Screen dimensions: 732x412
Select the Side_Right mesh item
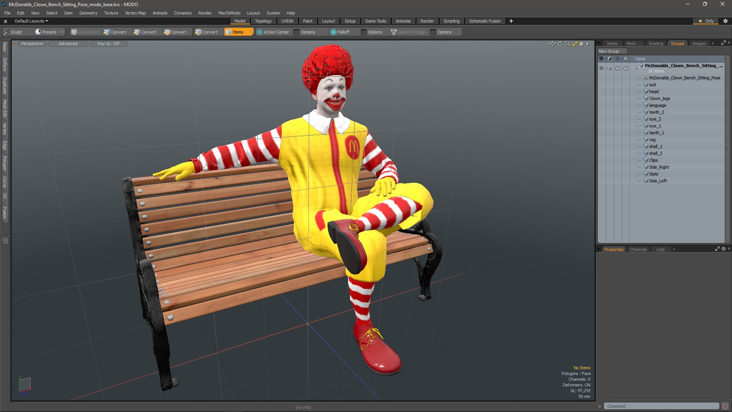pyautogui.click(x=659, y=167)
